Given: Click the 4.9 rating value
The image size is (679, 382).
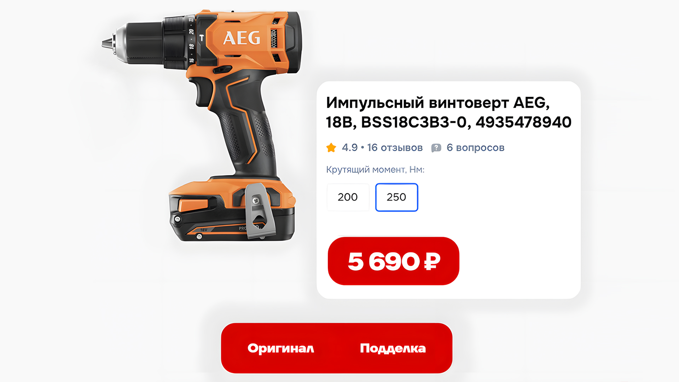Looking at the screenshot, I should pos(350,147).
